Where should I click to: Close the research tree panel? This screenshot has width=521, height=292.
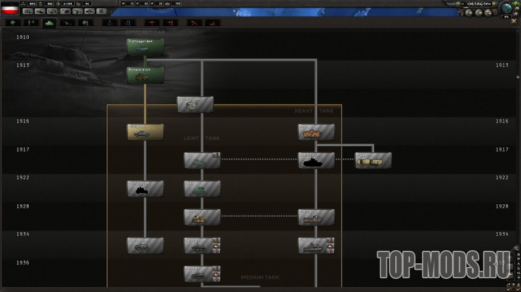pos(514,21)
